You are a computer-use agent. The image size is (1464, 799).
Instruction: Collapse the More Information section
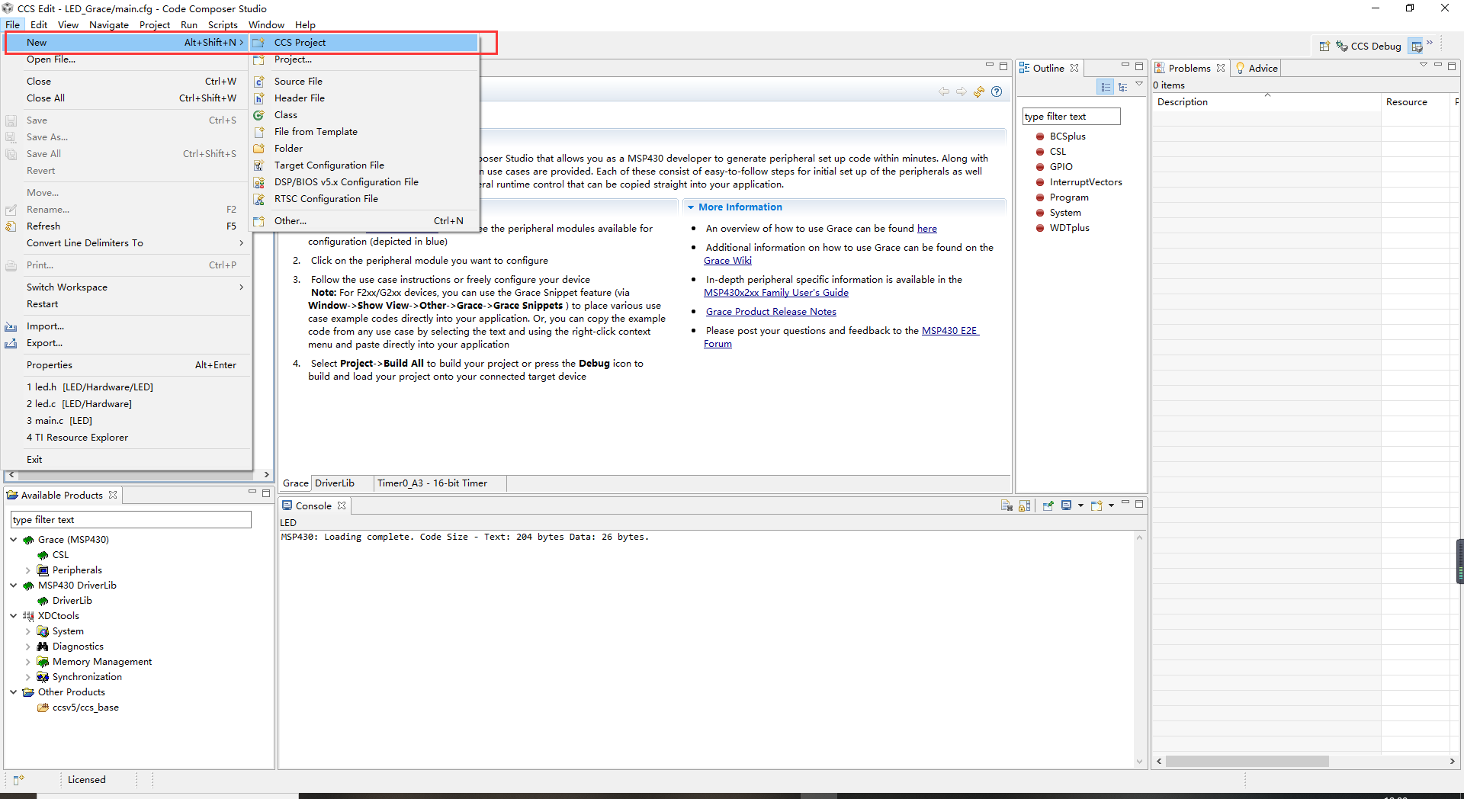tap(691, 207)
